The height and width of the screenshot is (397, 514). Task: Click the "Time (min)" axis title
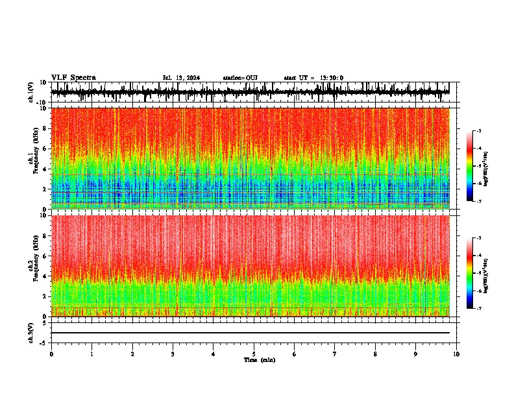click(260, 360)
